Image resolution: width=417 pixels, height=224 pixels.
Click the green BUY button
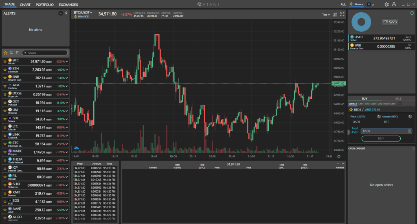381,139
